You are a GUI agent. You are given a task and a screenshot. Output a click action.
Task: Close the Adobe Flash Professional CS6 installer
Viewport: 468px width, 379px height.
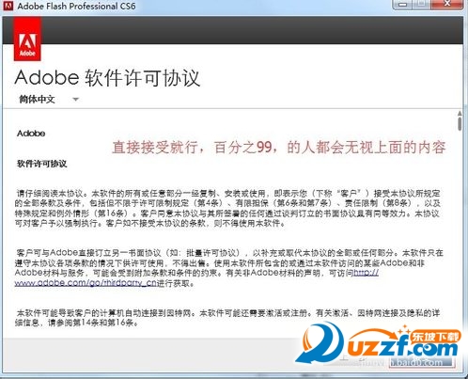pyautogui.click(x=447, y=5)
